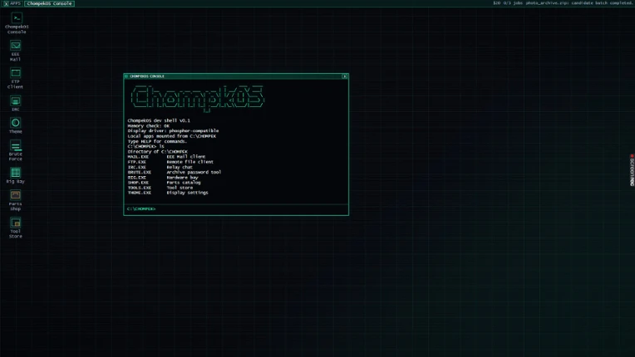635x357 pixels.
Task: Click the 'Parts catalog' description text
Action: point(184,183)
